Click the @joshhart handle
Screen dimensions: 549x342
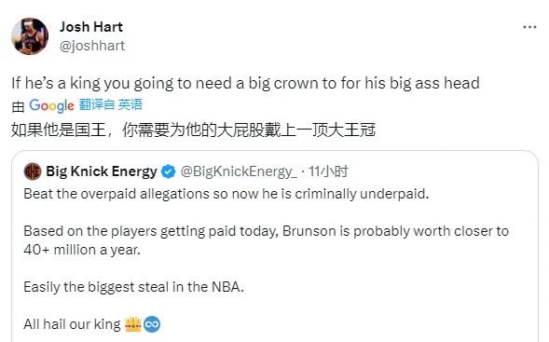click(92, 46)
